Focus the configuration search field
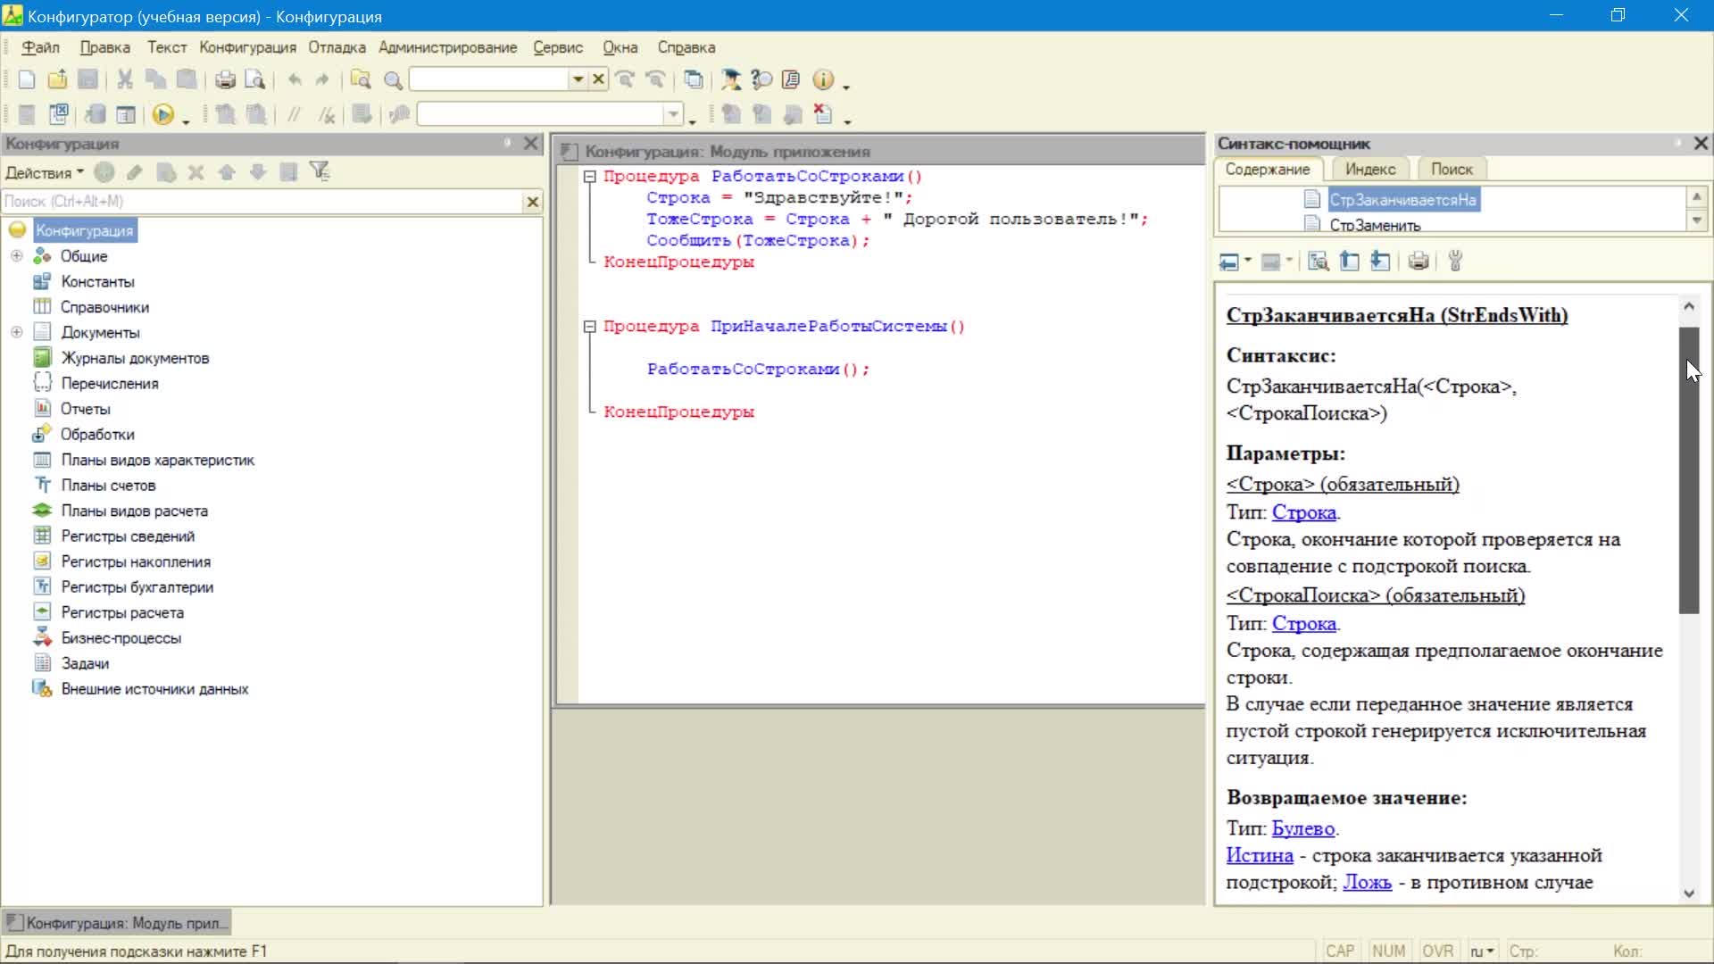The image size is (1714, 964). point(262,202)
